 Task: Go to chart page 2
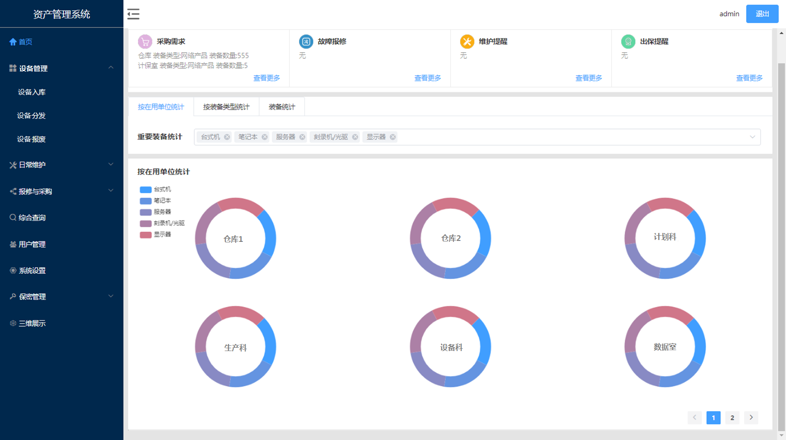(732, 417)
